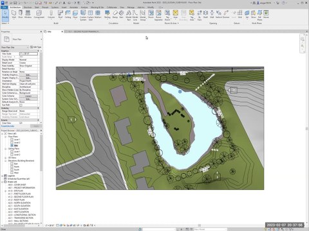309x231 pixels.
Task: Toggle the Sun Path checkbox
Action: 21,105
